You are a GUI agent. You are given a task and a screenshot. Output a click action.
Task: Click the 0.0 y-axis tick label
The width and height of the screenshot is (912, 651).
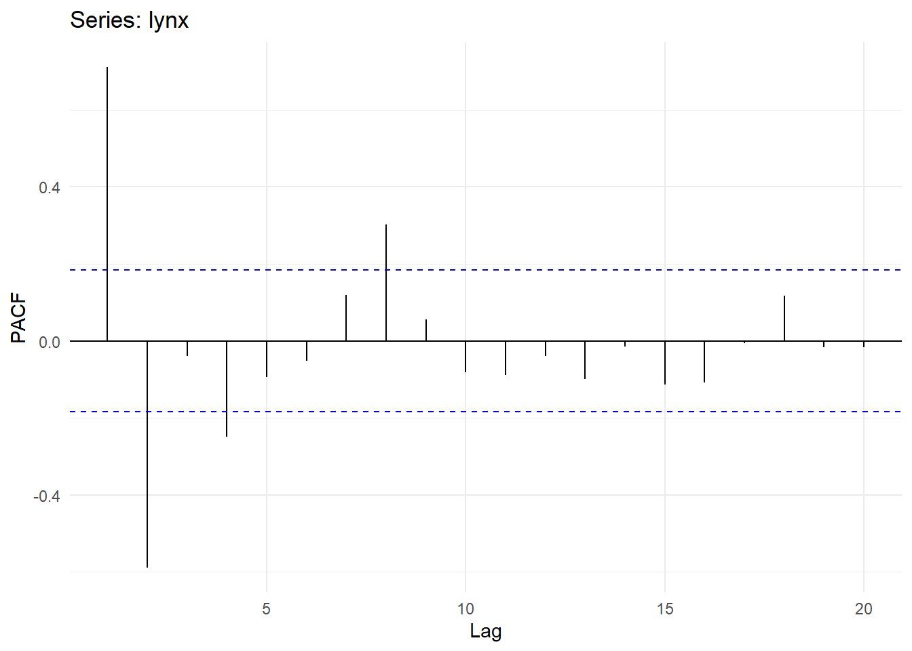(49, 342)
